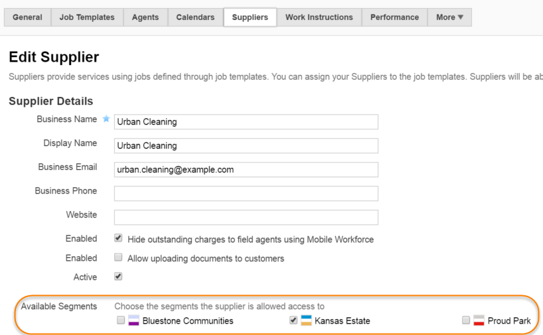Viewport: 543px width, 335px height.
Task: Go to the Agents tab
Action: (x=145, y=17)
